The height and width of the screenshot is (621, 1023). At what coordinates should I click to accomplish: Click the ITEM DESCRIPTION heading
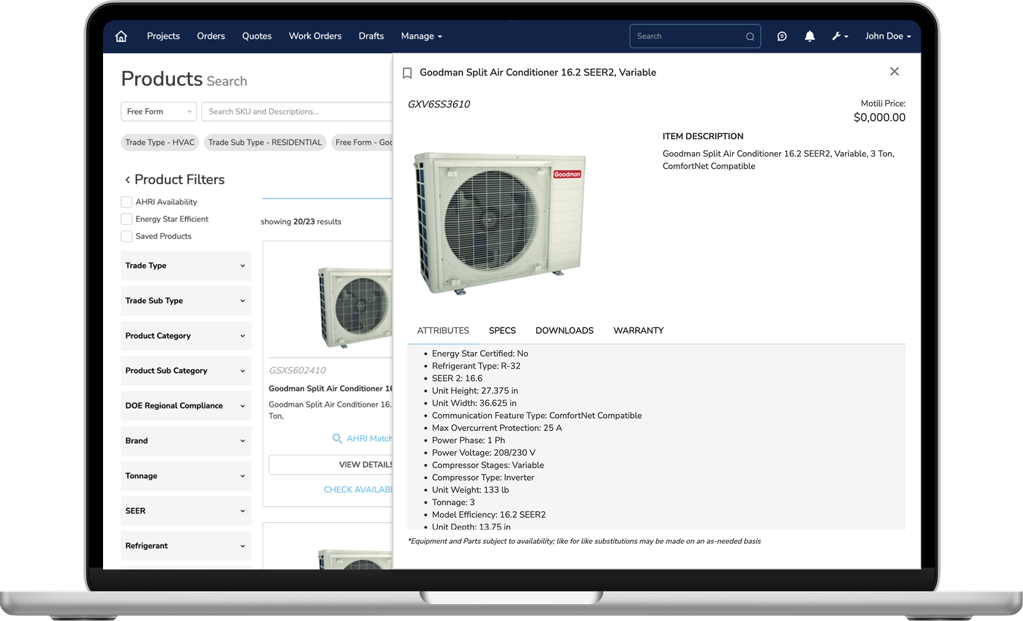click(703, 136)
